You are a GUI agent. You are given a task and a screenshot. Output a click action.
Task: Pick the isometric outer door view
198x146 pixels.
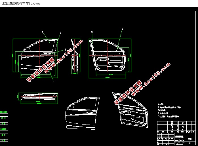[83, 113]
